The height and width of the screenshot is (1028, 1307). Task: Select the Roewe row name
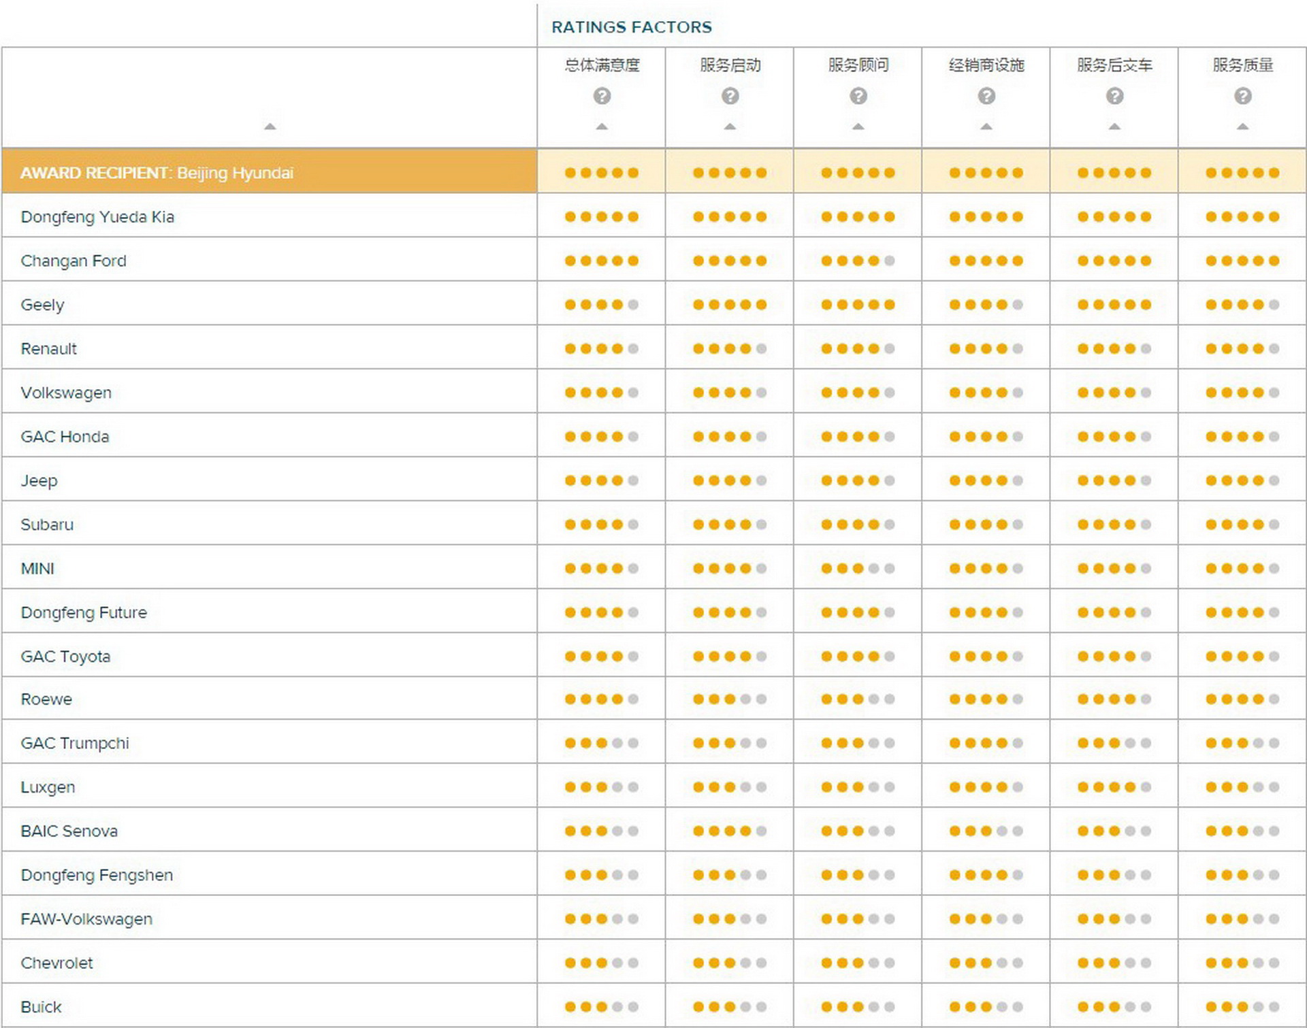click(46, 699)
